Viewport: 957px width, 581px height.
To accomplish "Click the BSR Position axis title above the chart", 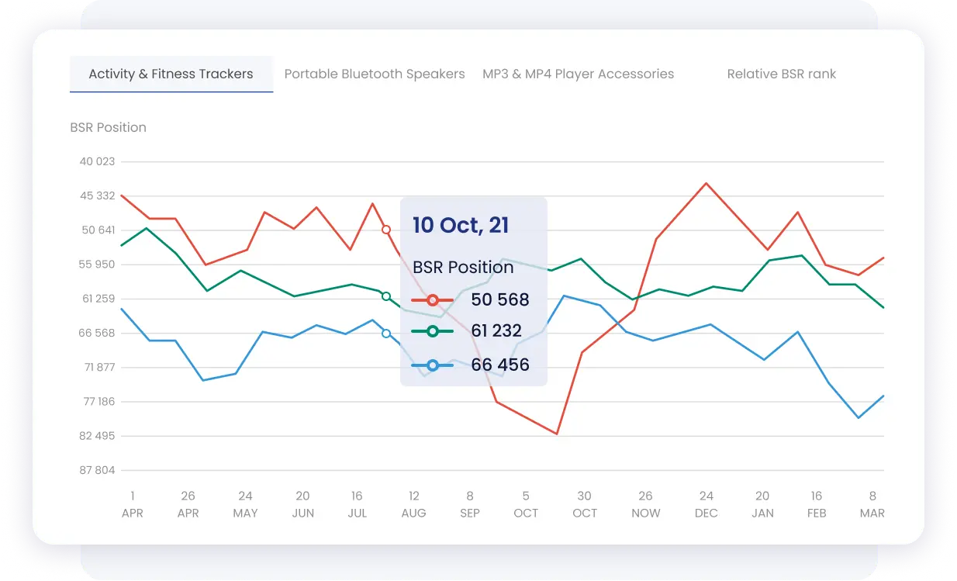I will (108, 127).
